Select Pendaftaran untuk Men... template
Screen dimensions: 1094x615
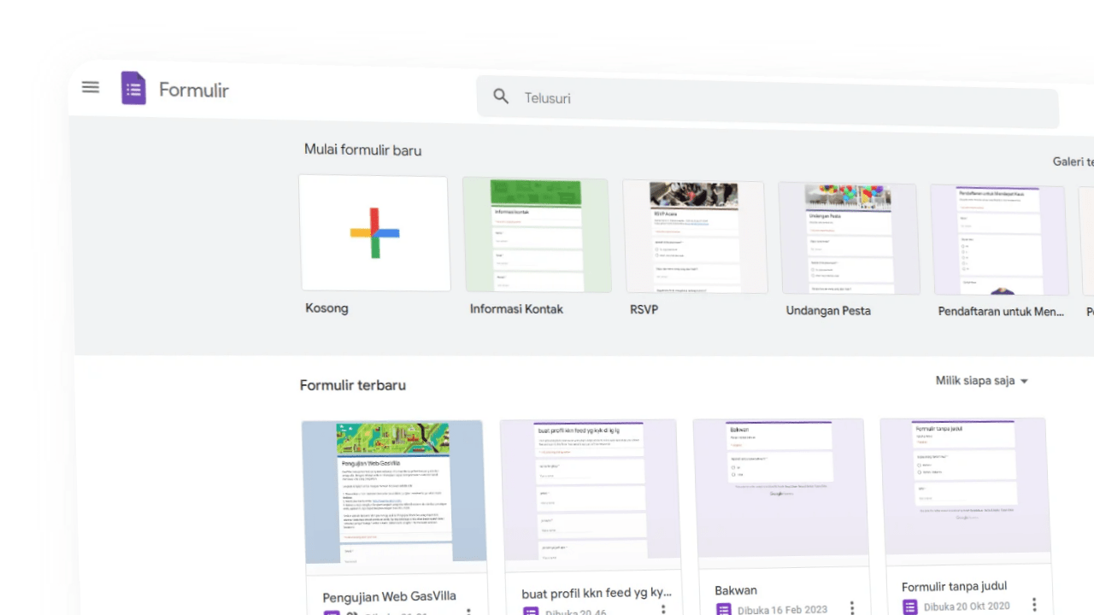(999, 241)
